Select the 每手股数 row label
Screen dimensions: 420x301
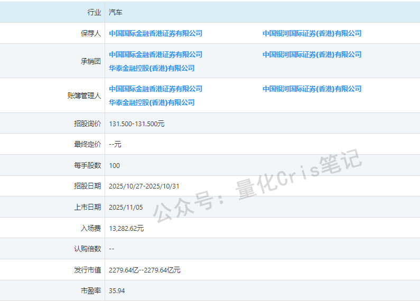click(x=88, y=165)
